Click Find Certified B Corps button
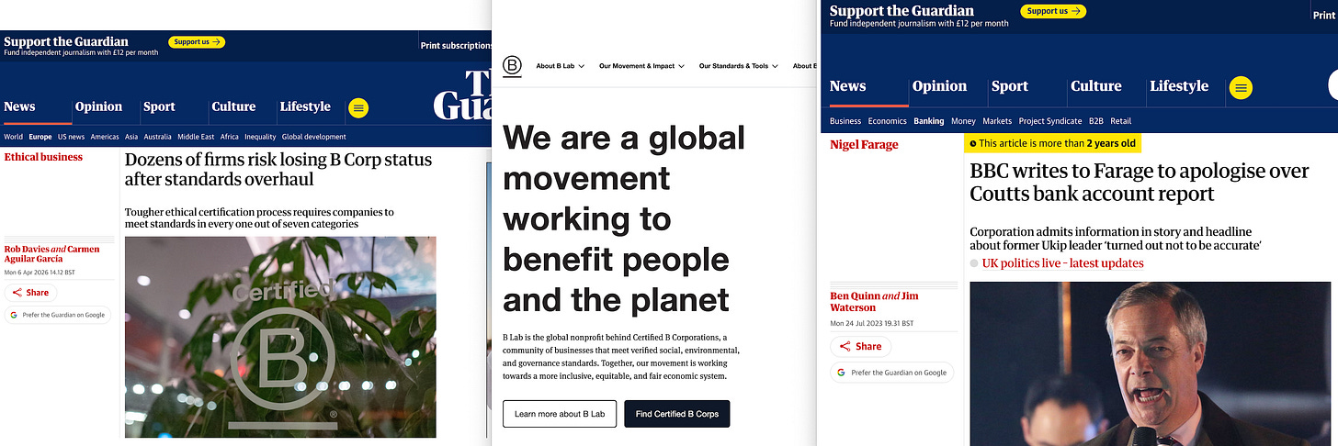Viewport: 1338px width, 446px height. pos(677,414)
